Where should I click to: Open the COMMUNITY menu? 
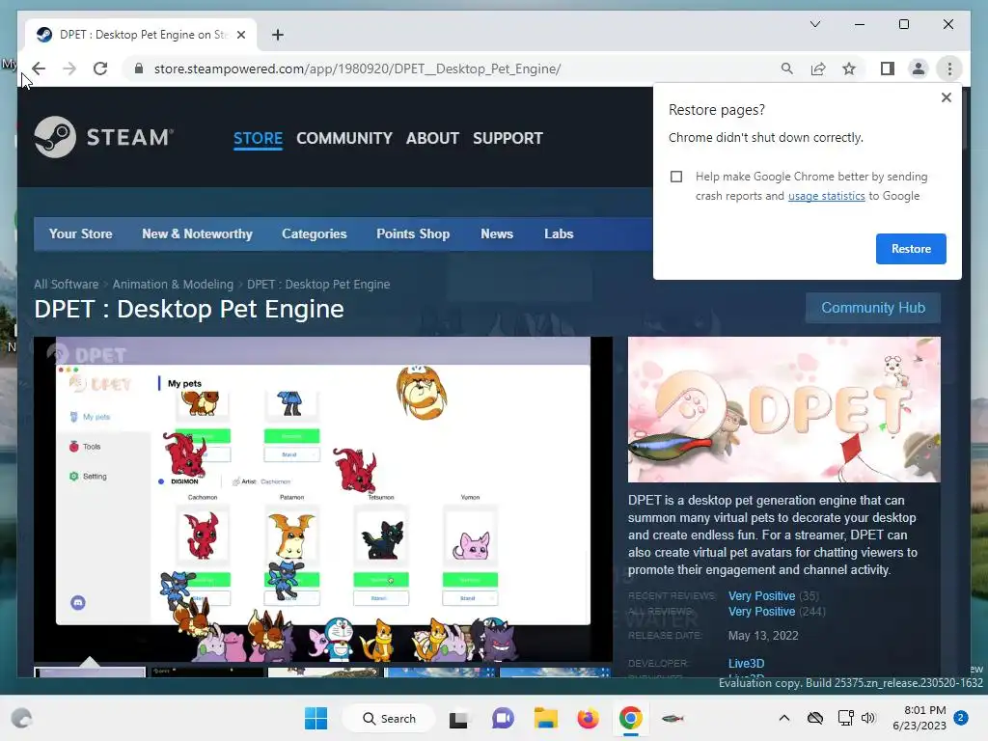[x=344, y=138]
